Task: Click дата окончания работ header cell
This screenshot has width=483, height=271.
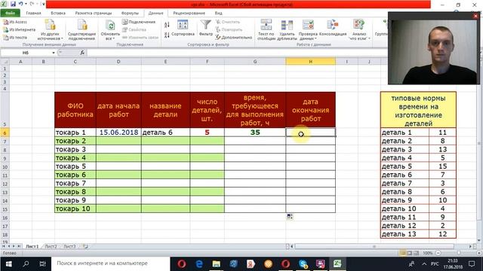Action: 310,110
